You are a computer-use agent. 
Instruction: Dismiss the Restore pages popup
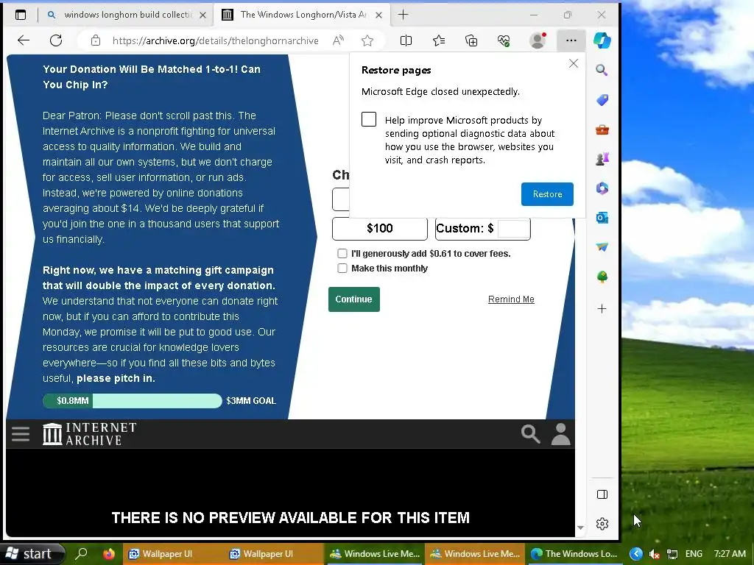(x=573, y=63)
